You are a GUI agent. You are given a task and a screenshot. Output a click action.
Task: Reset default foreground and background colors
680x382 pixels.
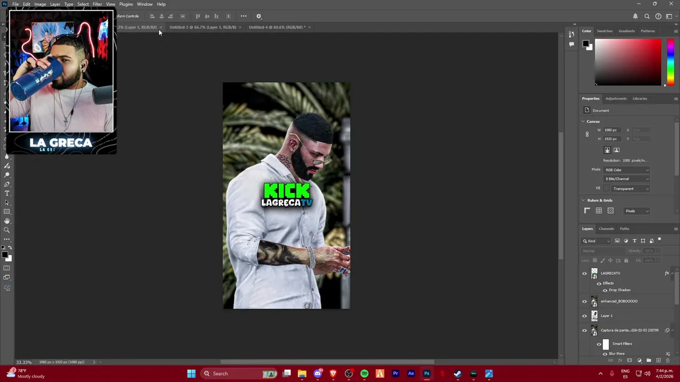4,248
